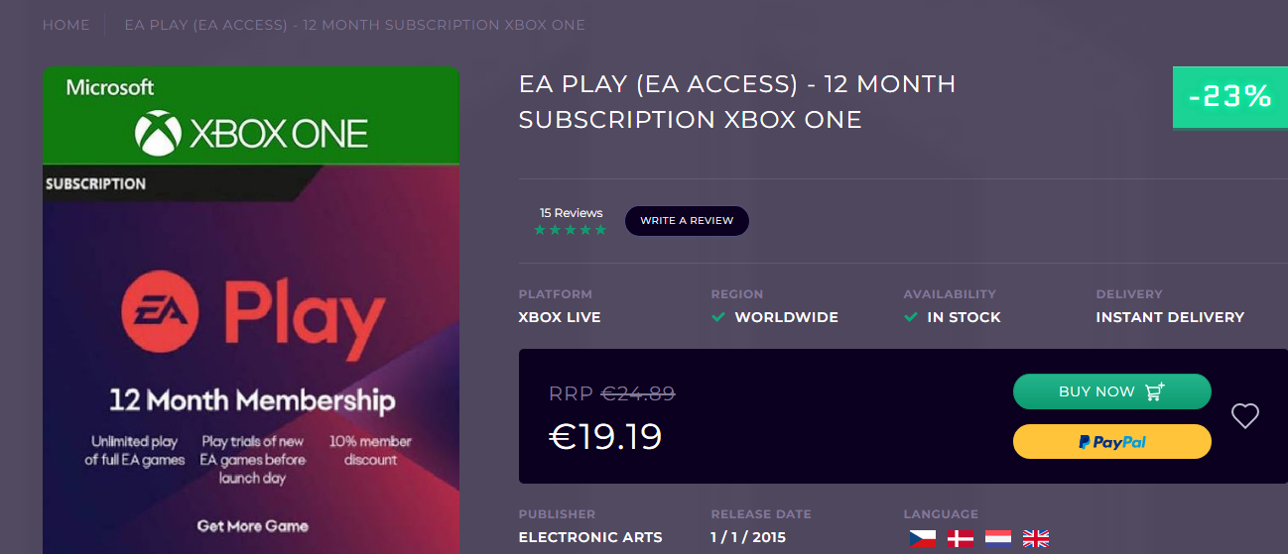
Task: Click the Dutch flag language icon
Action: [997, 538]
